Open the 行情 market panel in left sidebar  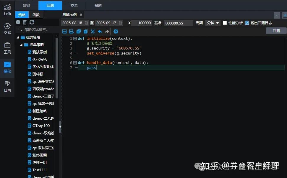tap(7, 8)
